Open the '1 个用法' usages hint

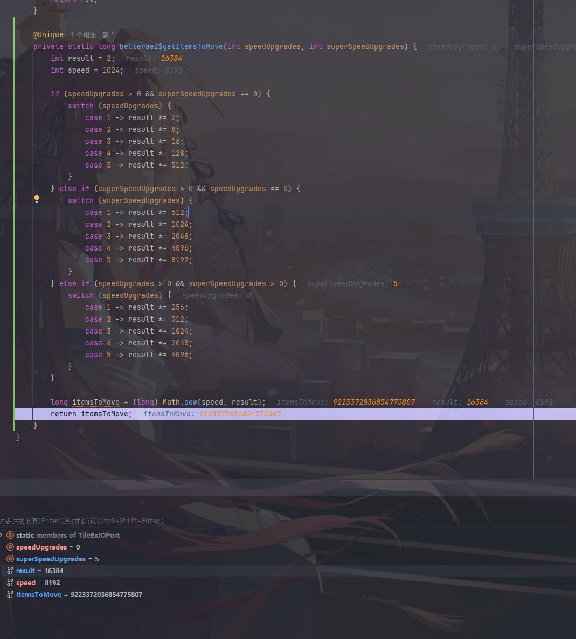pos(83,34)
